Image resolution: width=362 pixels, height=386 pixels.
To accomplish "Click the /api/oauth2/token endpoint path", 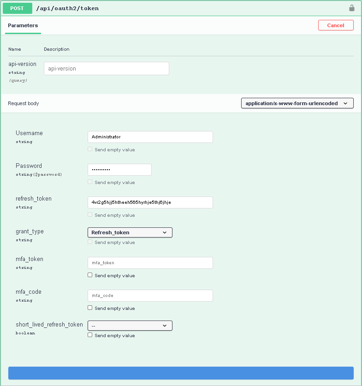I will [x=67, y=8].
